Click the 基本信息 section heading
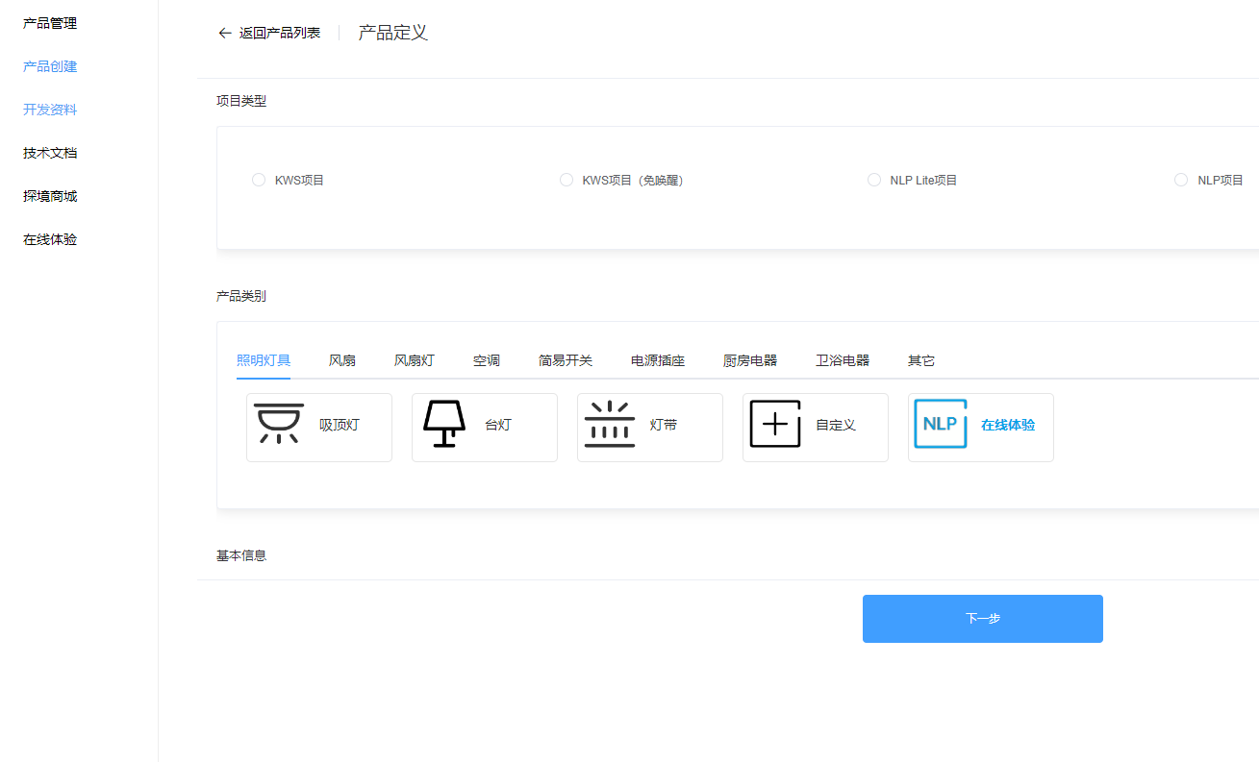 [x=241, y=555]
